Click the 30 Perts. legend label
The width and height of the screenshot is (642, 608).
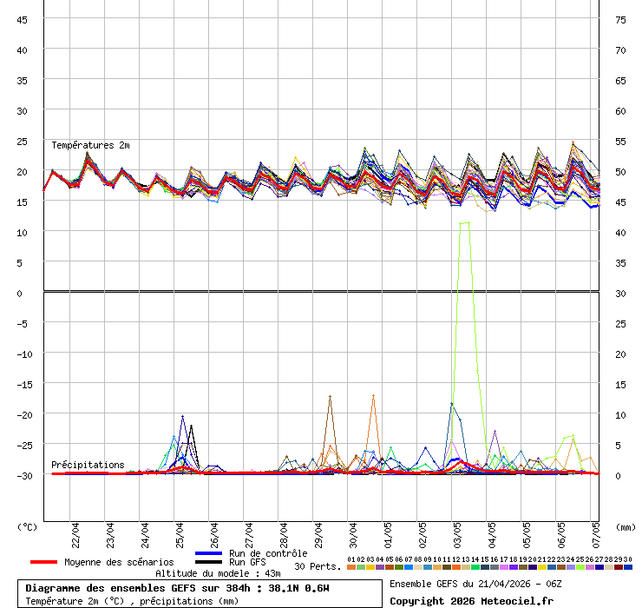click(x=318, y=566)
